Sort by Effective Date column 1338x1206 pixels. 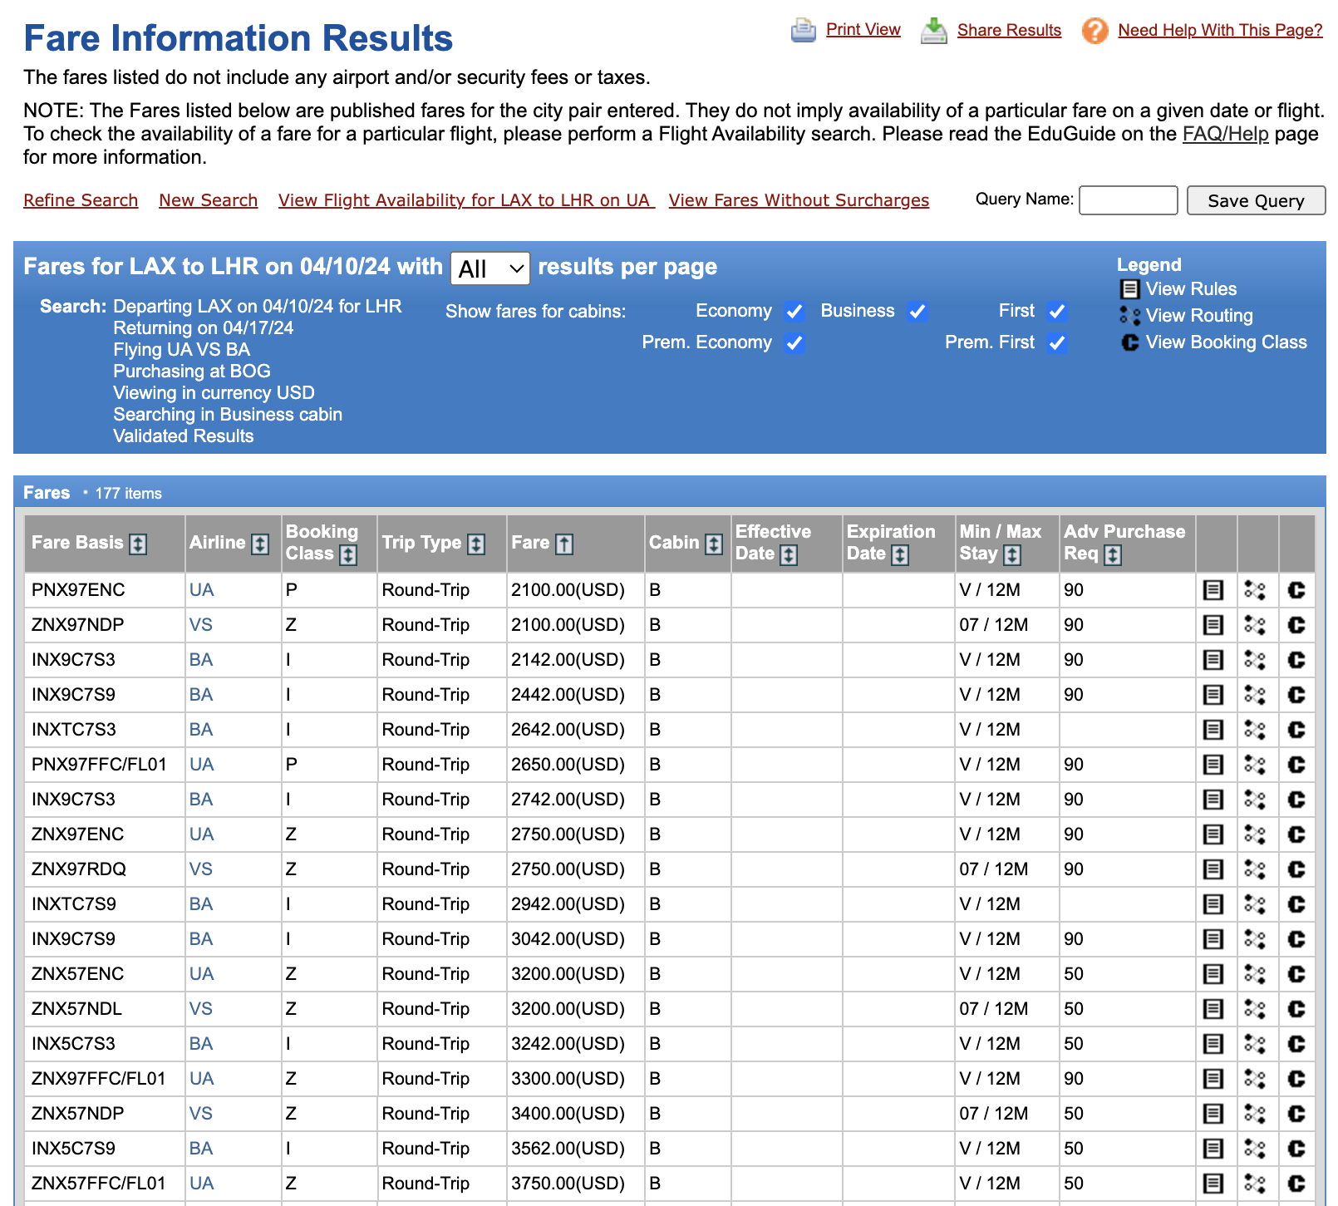tap(789, 555)
